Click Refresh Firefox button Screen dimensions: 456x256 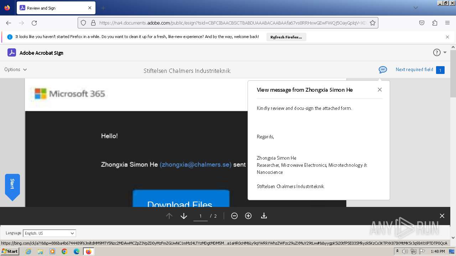(x=286, y=37)
